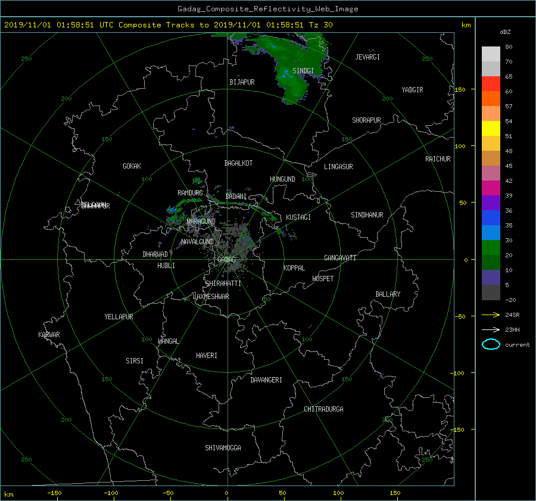Click the LINGASUR city label
The height and width of the screenshot is (501, 536).
click(338, 167)
